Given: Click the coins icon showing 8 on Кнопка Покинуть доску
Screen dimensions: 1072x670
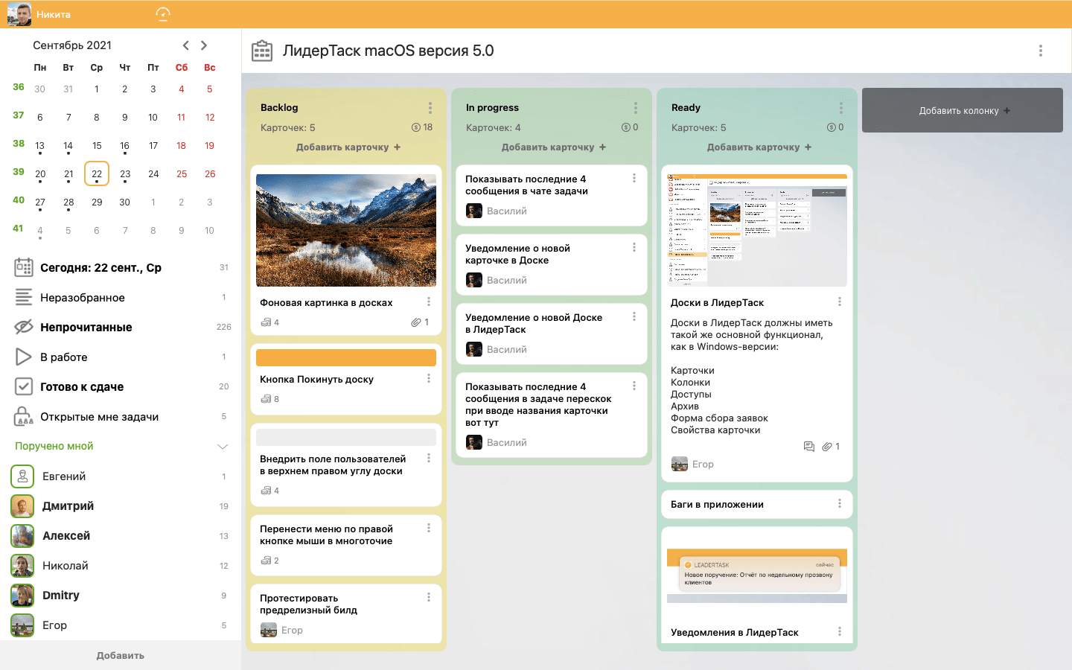Looking at the screenshot, I should 266,399.
